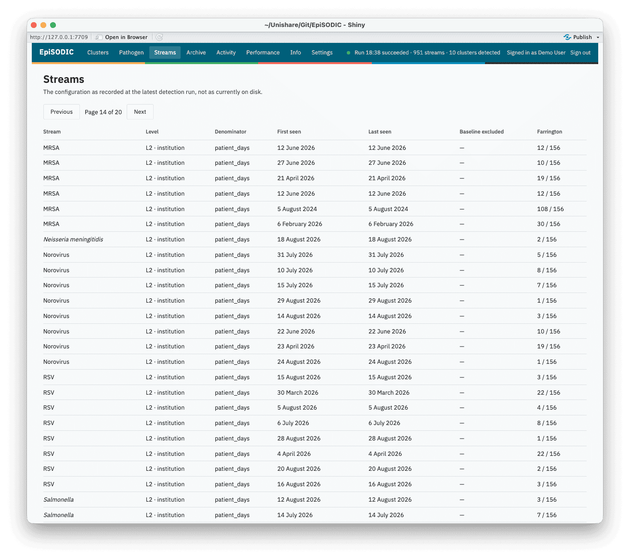Open the Activity tab

(226, 53)
